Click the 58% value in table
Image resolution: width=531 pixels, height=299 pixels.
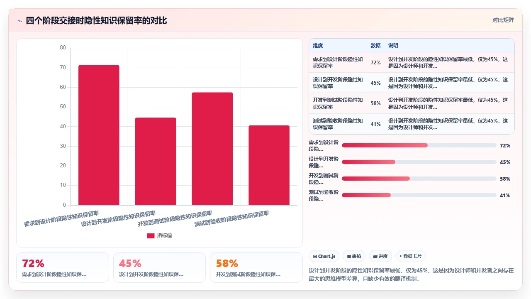tap(375, 103)
